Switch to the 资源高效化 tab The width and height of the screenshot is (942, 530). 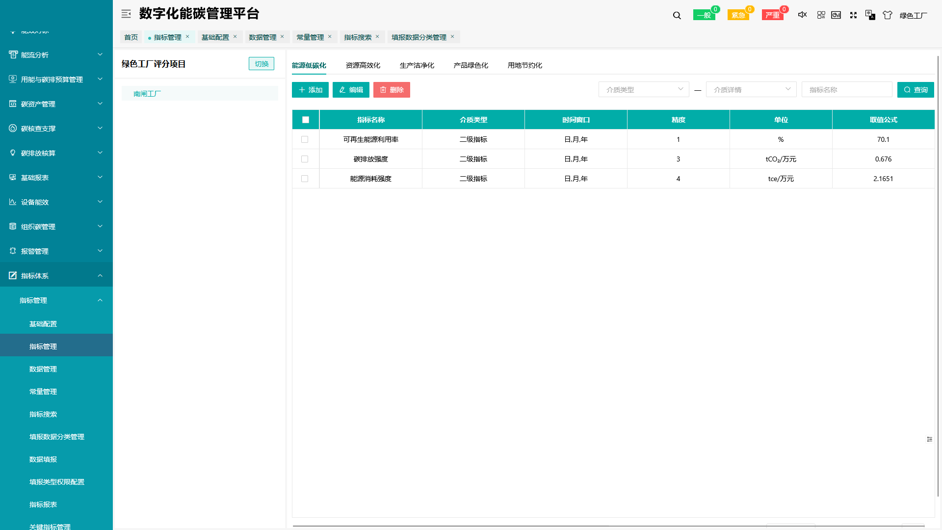pos(364,65)
